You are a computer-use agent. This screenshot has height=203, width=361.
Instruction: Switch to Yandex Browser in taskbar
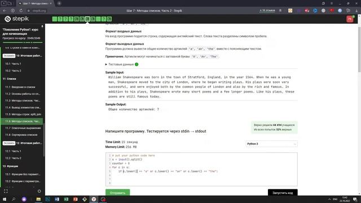click(94, 199)
